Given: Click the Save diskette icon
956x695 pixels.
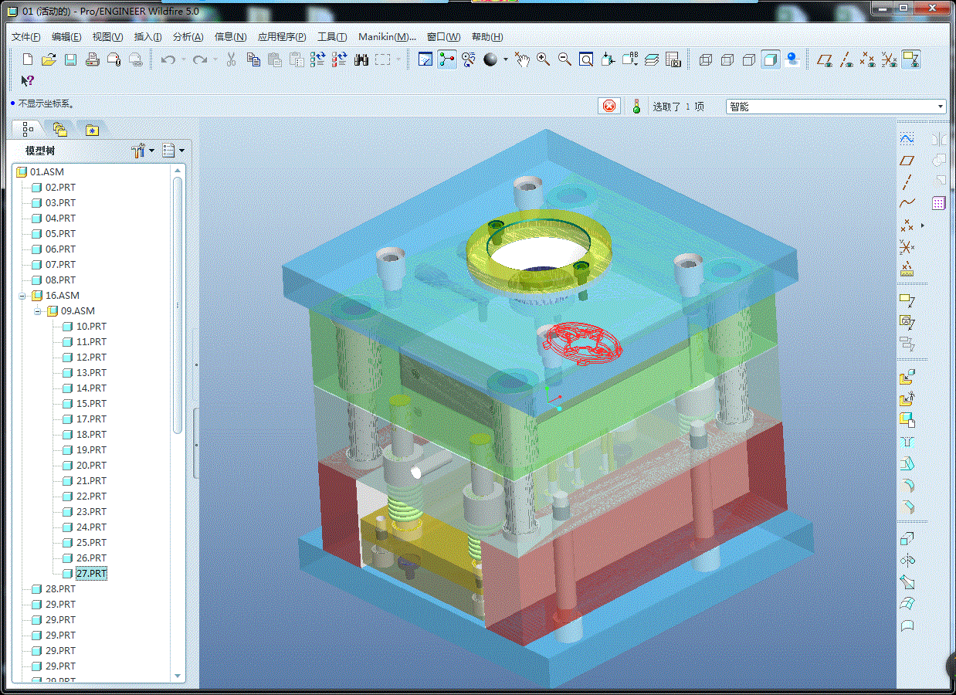Looking at the screenshot, I should 70,59.
